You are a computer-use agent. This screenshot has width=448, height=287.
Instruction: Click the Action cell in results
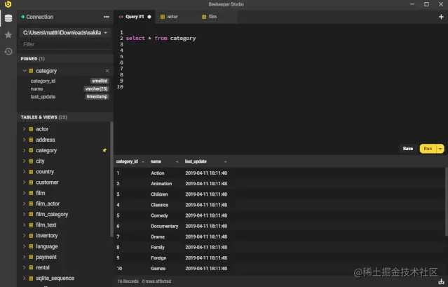(158, 173)
